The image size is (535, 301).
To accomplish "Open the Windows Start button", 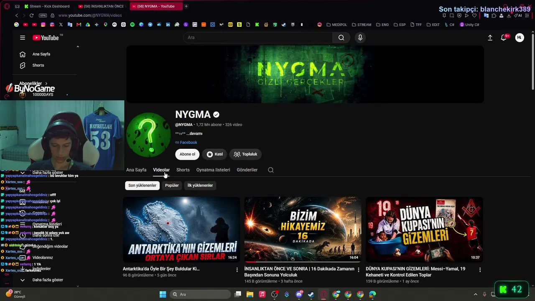I will click(x=163, y=294).
